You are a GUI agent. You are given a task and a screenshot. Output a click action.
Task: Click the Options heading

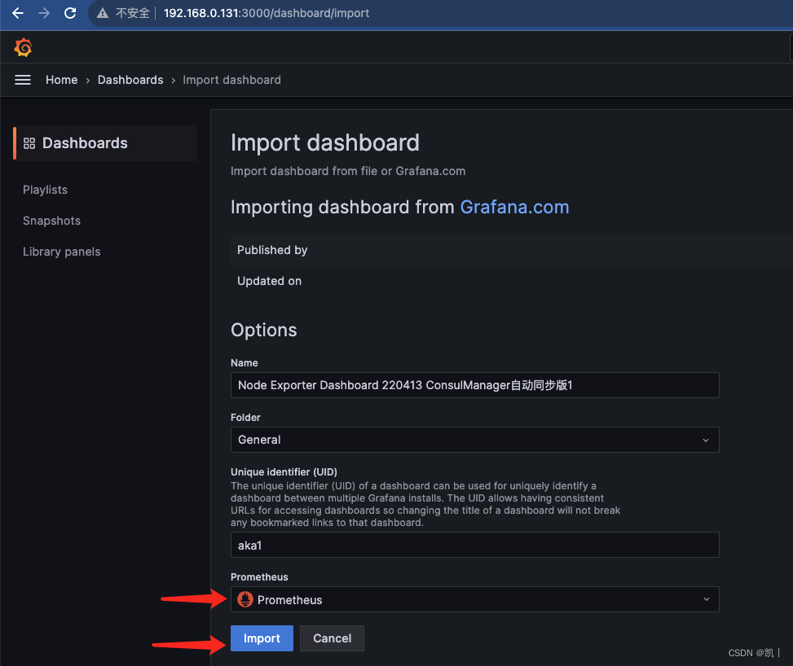[264, 330]
